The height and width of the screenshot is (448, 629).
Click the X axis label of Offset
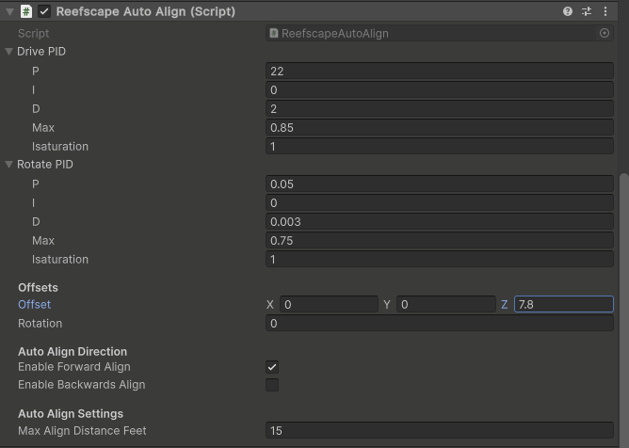tap(270, 304)
